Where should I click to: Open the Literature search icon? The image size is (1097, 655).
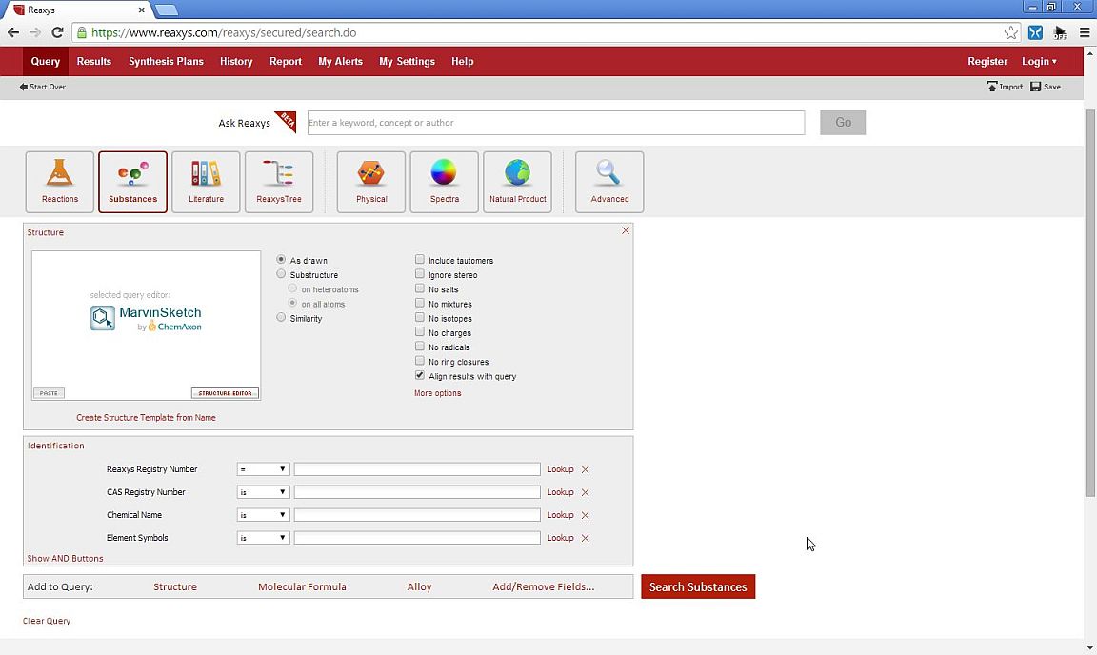pos(206,182)
